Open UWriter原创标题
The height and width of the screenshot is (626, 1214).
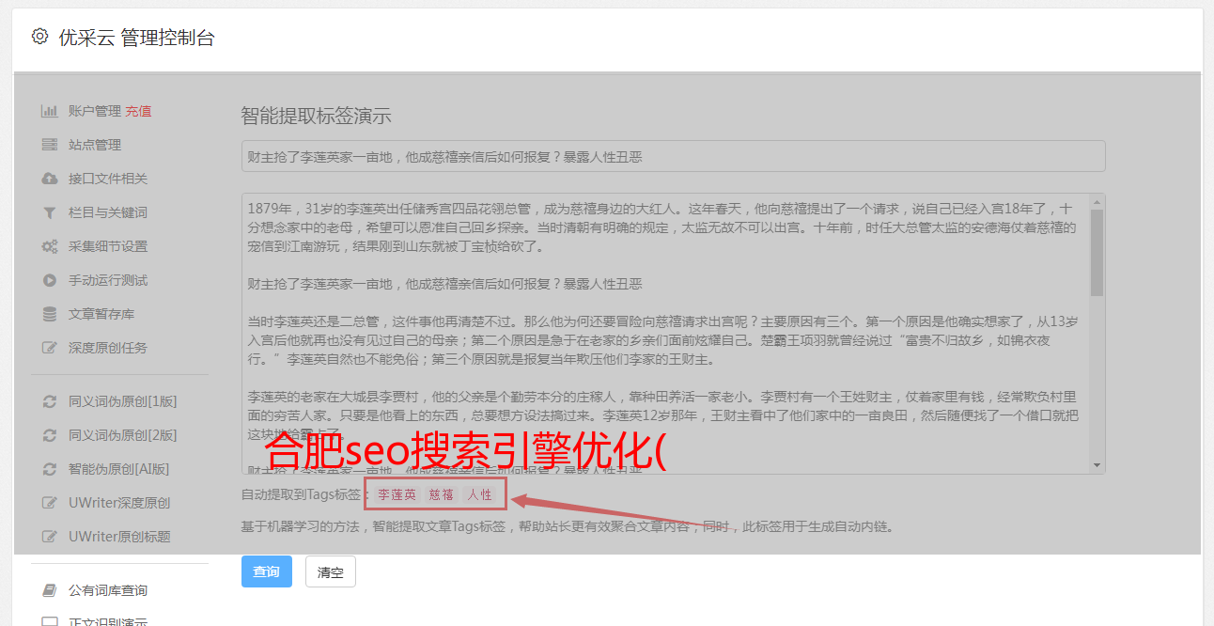tap(119, 537)
